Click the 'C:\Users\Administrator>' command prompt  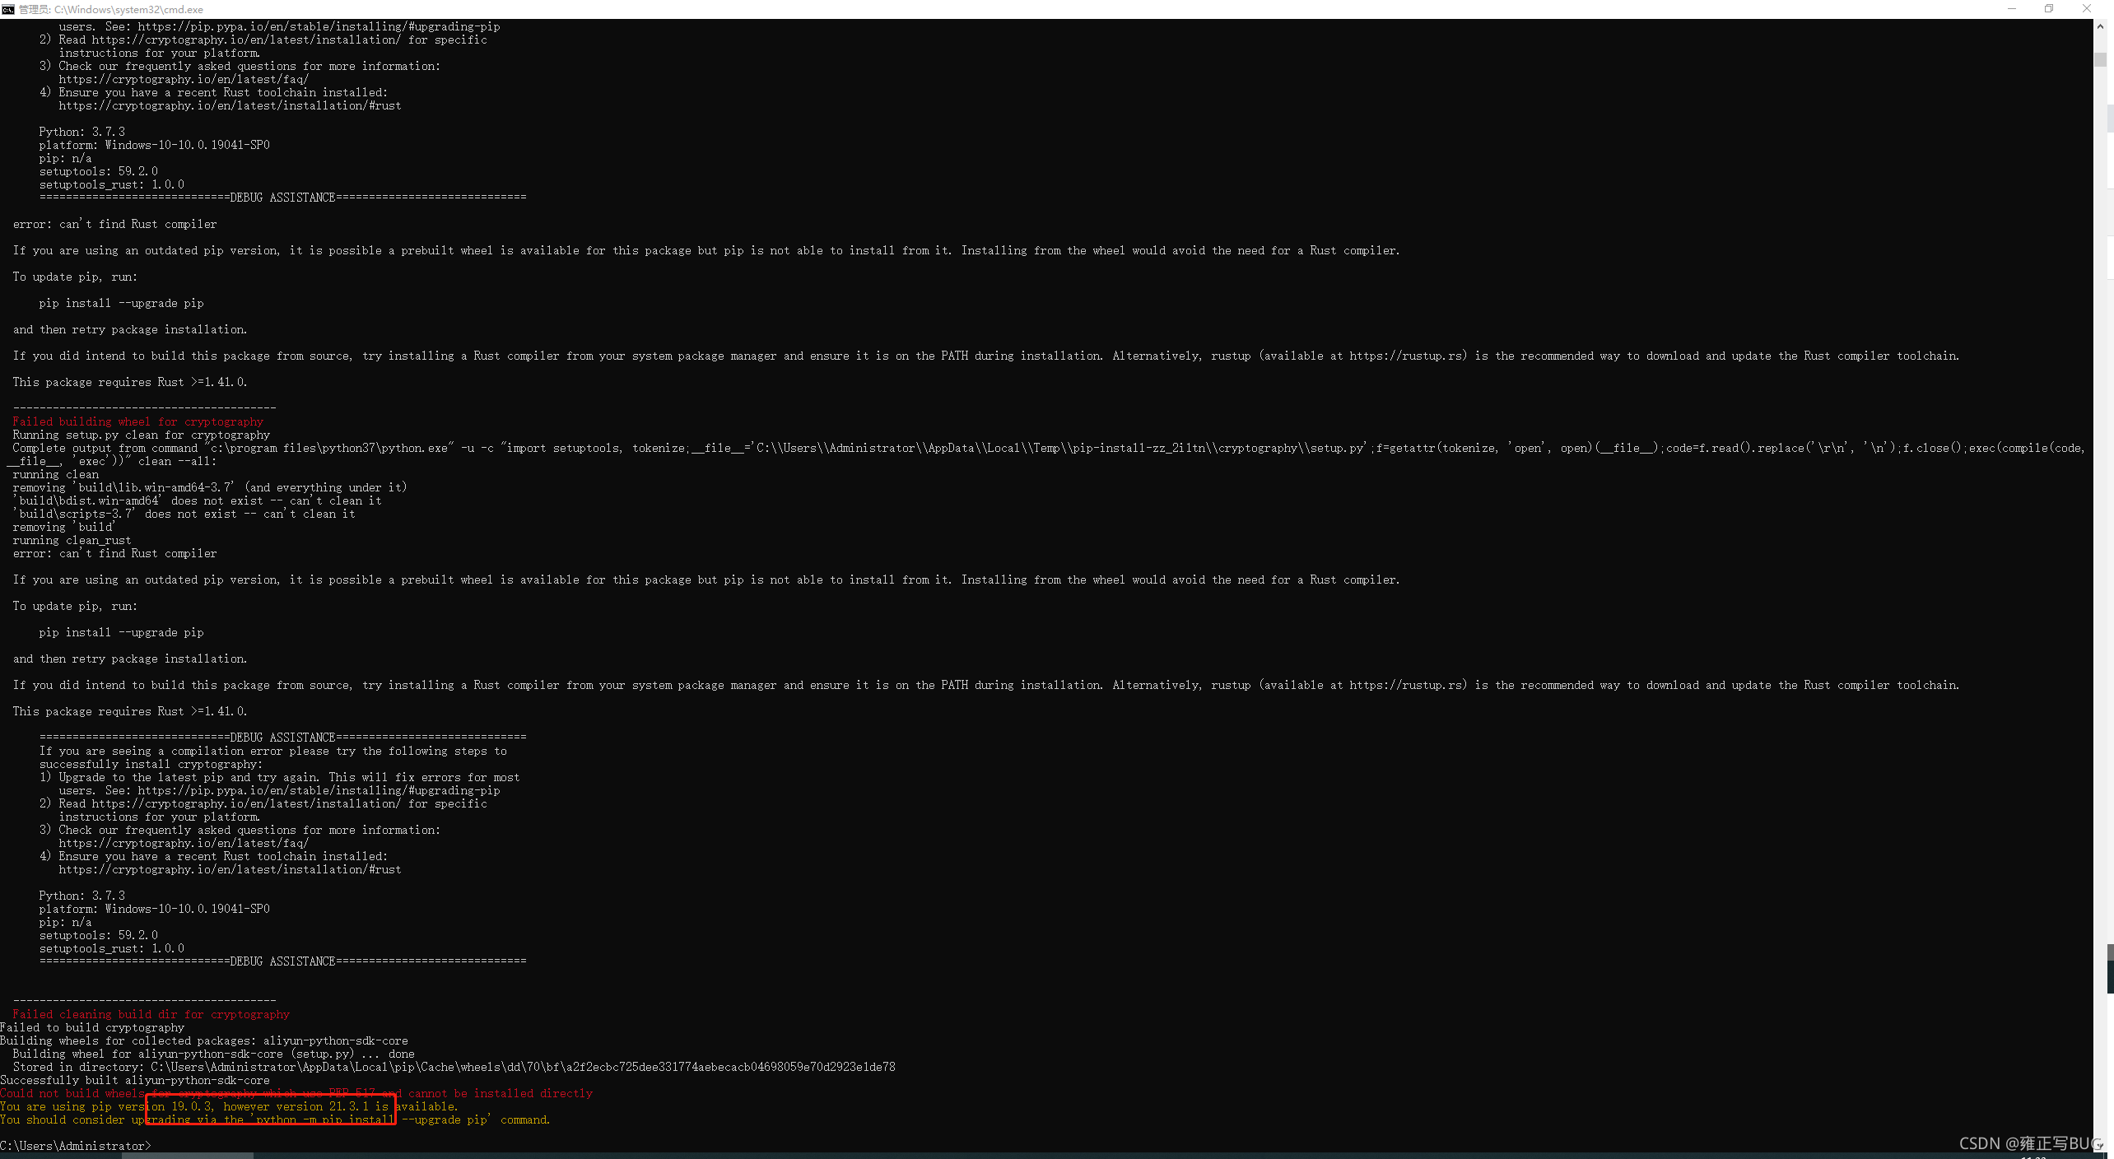pos(76,1146)
